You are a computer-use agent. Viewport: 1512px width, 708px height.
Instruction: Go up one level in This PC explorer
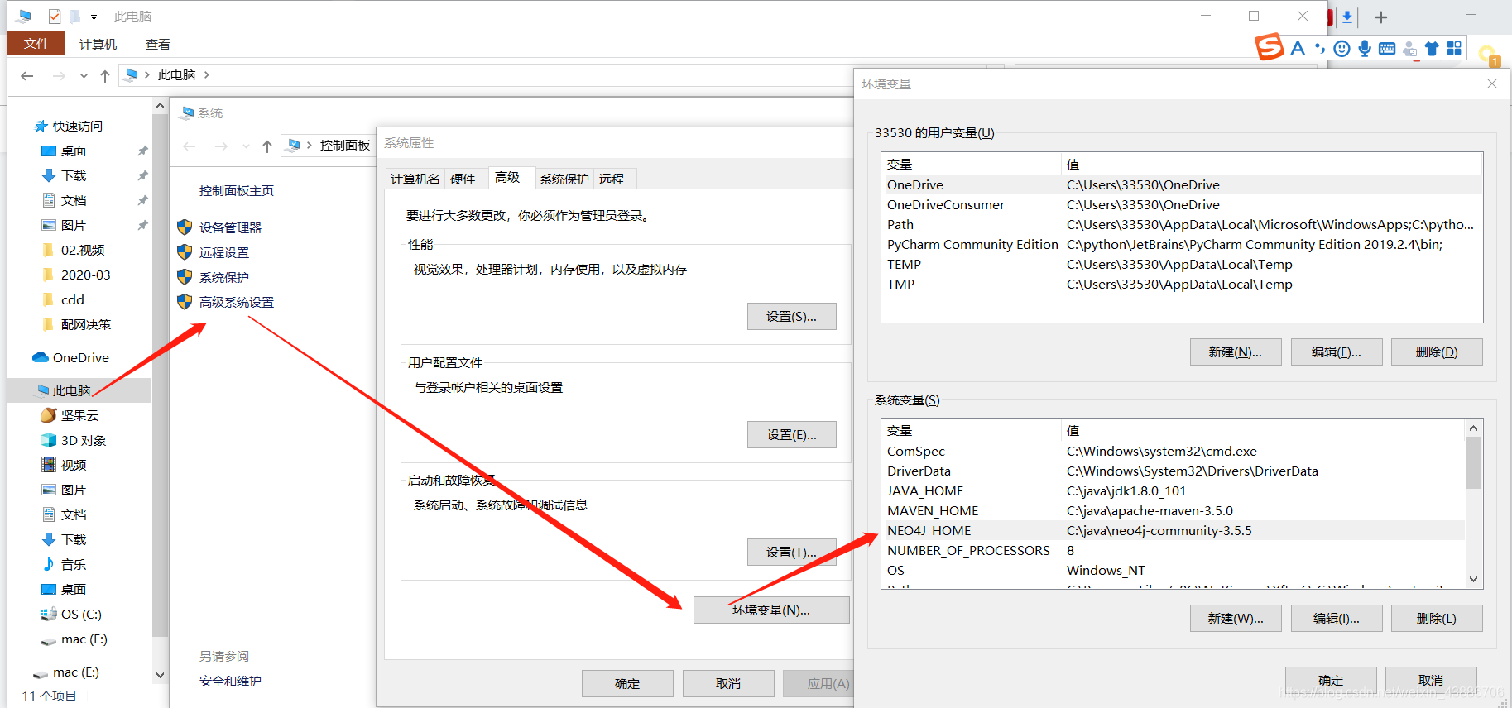pyautogui.click(x=105, y=75)
